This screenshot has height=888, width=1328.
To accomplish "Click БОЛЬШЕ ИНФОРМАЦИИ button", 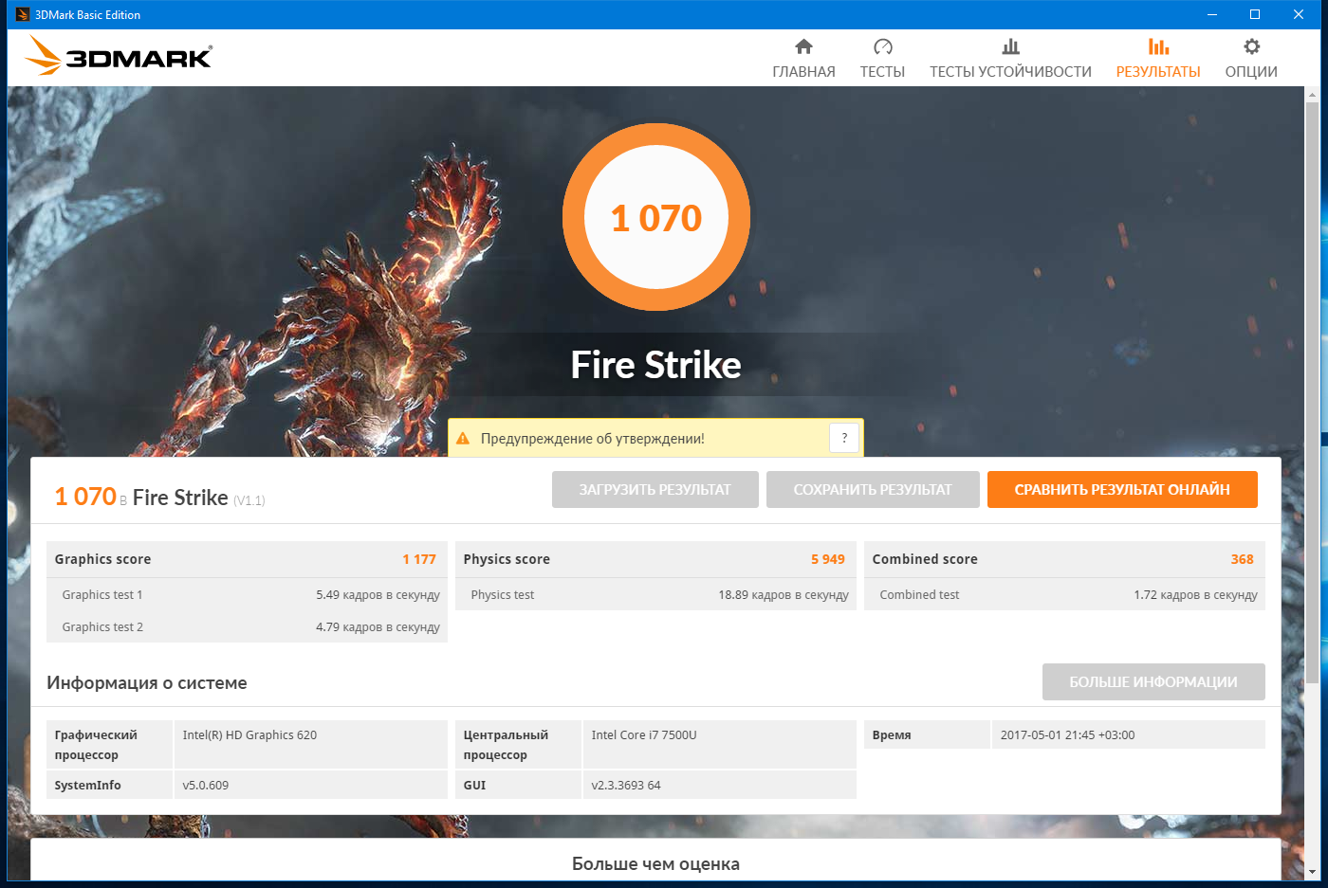I will point(1153,682).
